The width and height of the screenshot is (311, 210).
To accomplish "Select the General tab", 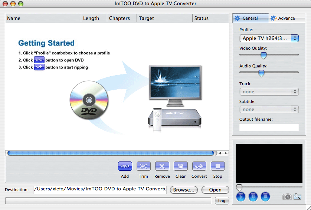I will (250, 18).
